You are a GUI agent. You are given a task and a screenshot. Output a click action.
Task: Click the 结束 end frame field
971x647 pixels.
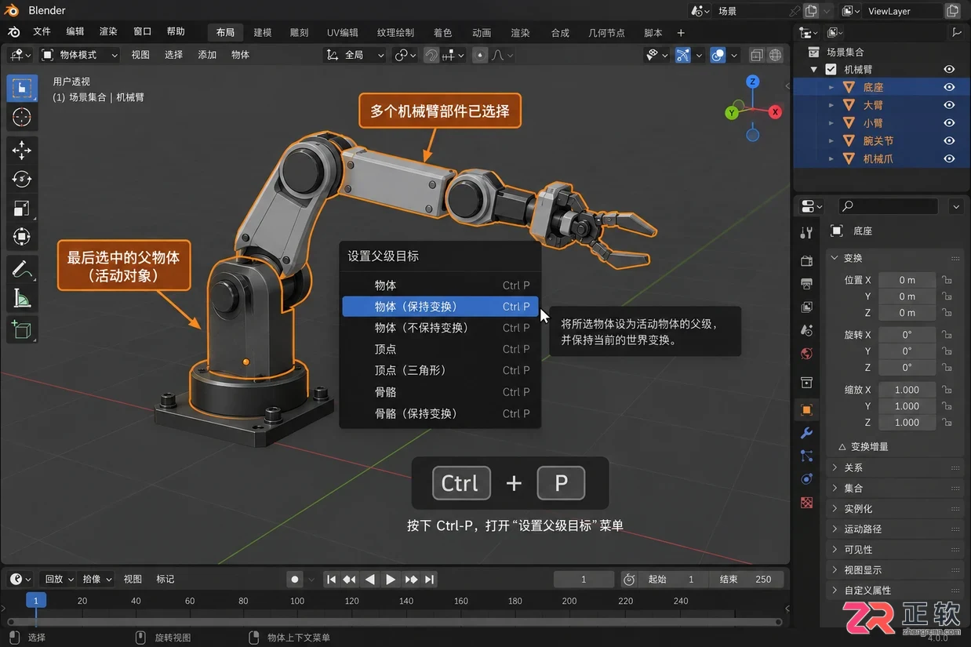[x=745, y=580]
